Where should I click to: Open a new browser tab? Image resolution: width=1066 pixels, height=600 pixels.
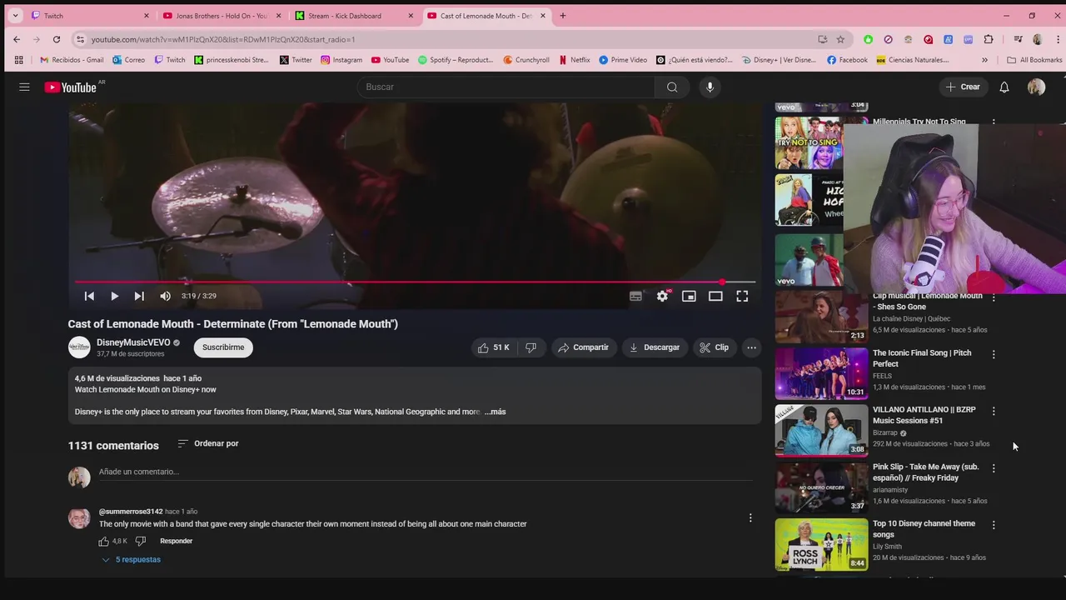click(562, 16)
